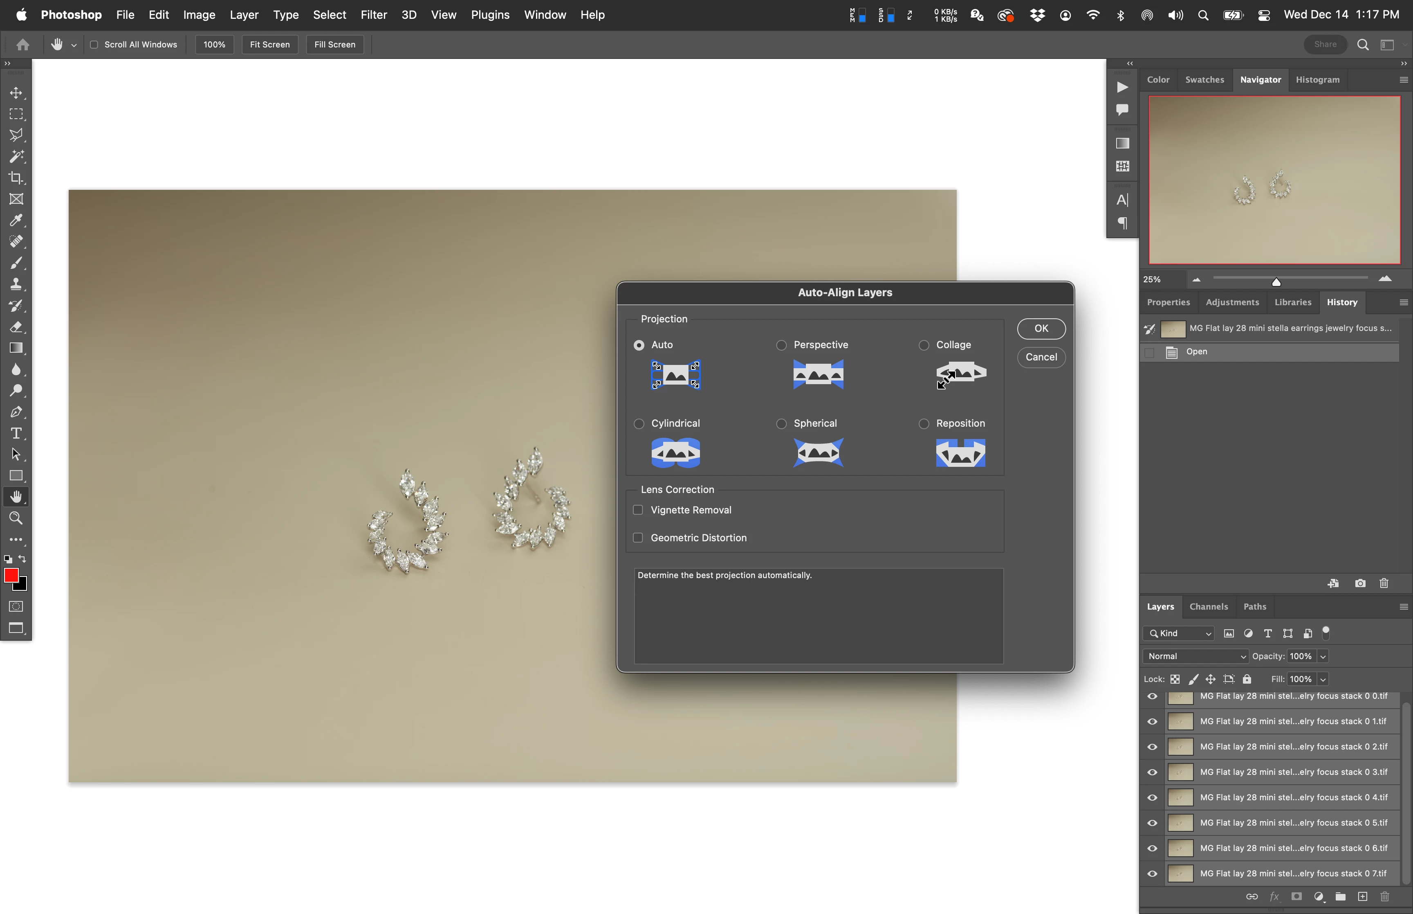Click the red foreground color swatch
The image size is (1413, 914).
click(x=11, y=575)
